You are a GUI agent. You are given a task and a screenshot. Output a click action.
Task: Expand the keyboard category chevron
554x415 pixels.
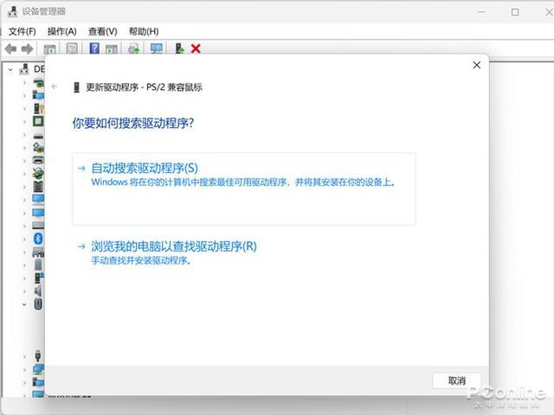pyautogui.click(x=24, y=227)
